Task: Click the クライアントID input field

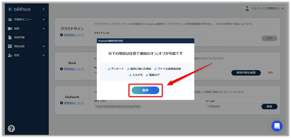Action: pos(149,39)
